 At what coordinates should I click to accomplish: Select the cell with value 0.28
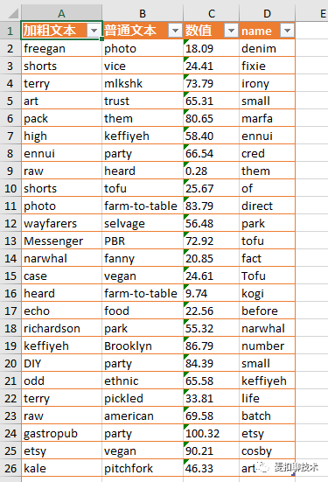(211, 171)
